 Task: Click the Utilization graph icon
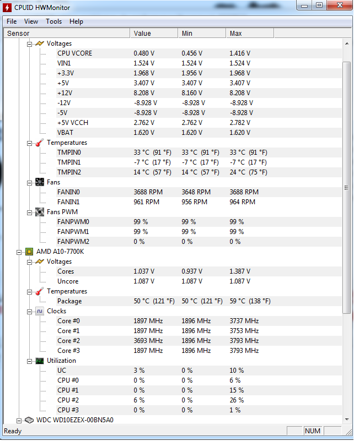coord(40,361)
